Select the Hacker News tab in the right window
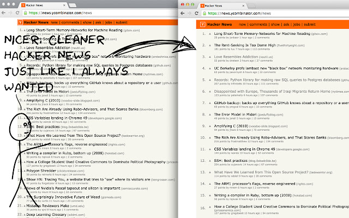 222,6
